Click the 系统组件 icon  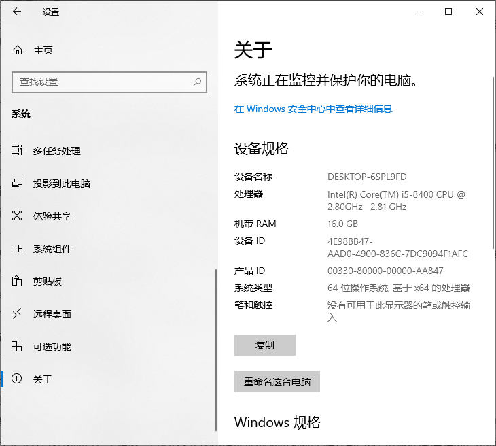18,249
